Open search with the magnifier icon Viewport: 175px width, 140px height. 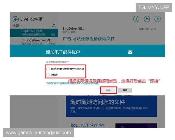pyautogui.click(x=54, y=26)
